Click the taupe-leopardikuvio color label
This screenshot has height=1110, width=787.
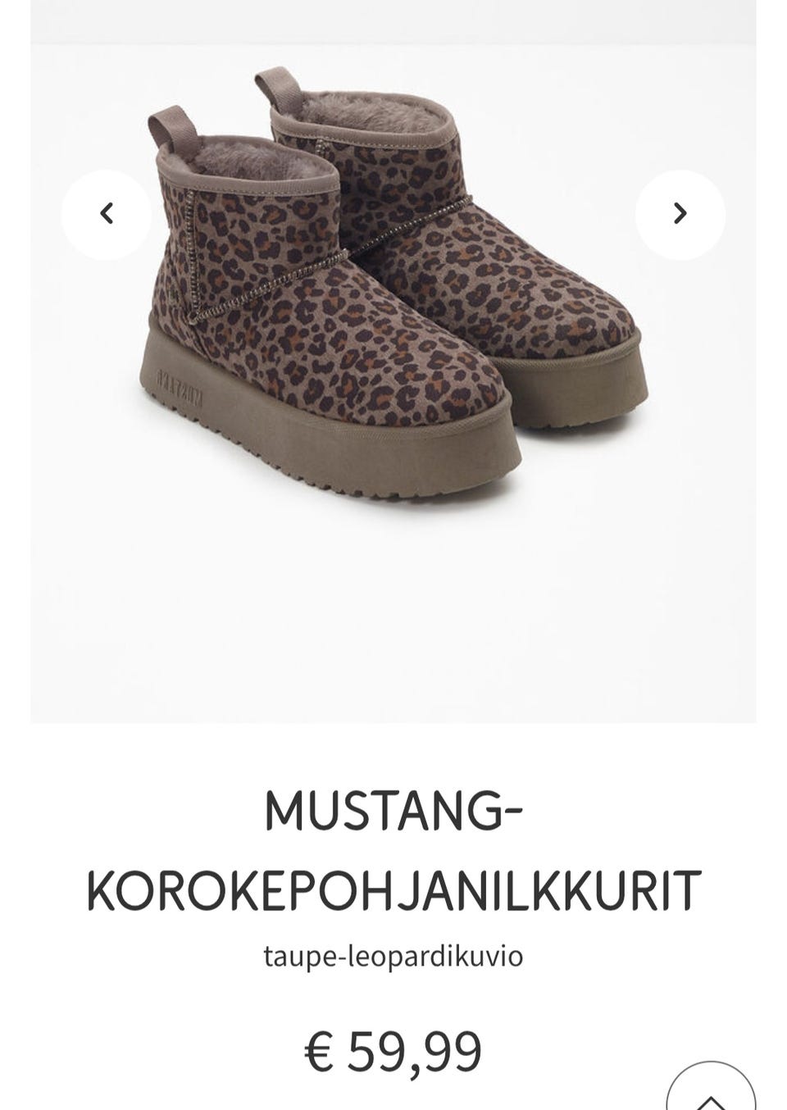pyautogui.click(x=393, y=956)
